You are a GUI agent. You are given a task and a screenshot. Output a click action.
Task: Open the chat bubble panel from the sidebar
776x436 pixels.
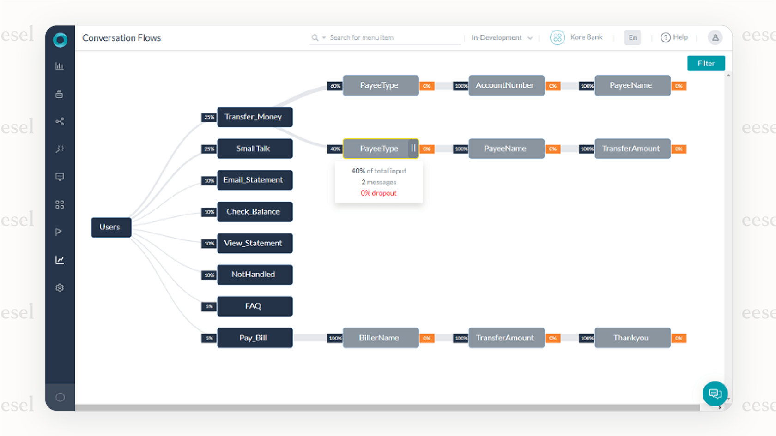pyautogui.click(x=60, y=176)
